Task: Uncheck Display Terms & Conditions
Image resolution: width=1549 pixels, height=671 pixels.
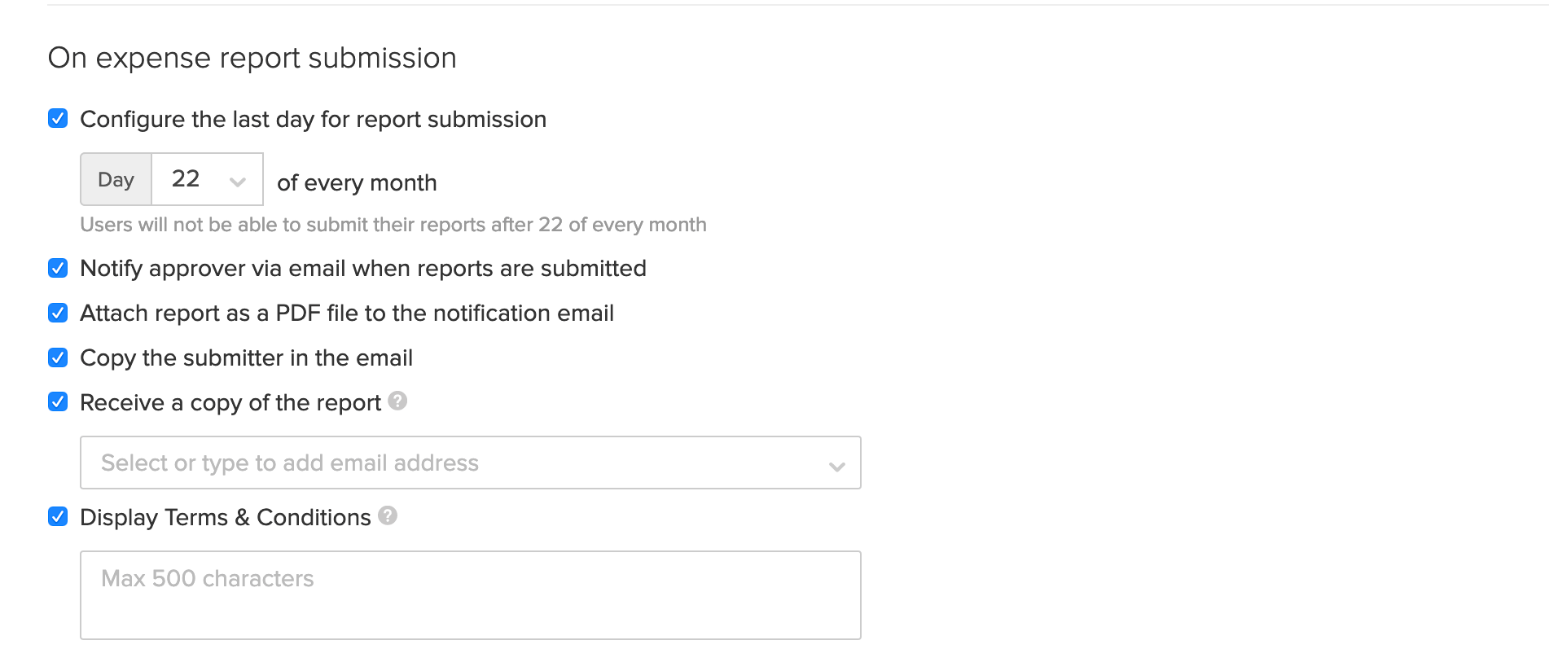Action: coord(57,516)
